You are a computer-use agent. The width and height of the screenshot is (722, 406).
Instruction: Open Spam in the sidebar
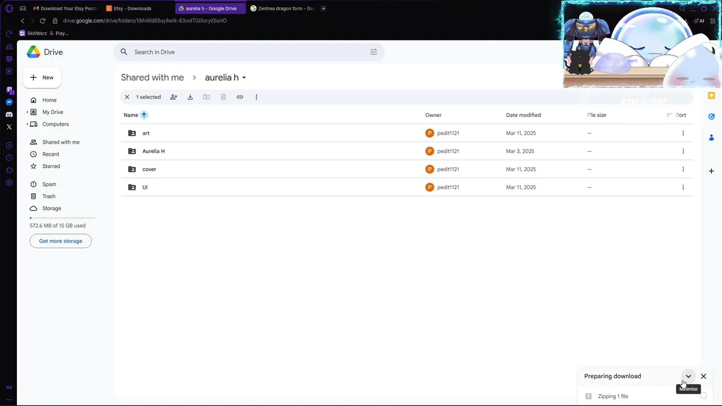pos(49,184)
